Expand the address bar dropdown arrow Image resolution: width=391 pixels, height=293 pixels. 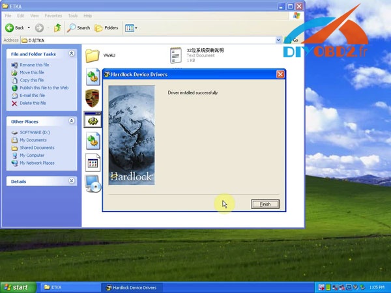[x=278, y=40]
